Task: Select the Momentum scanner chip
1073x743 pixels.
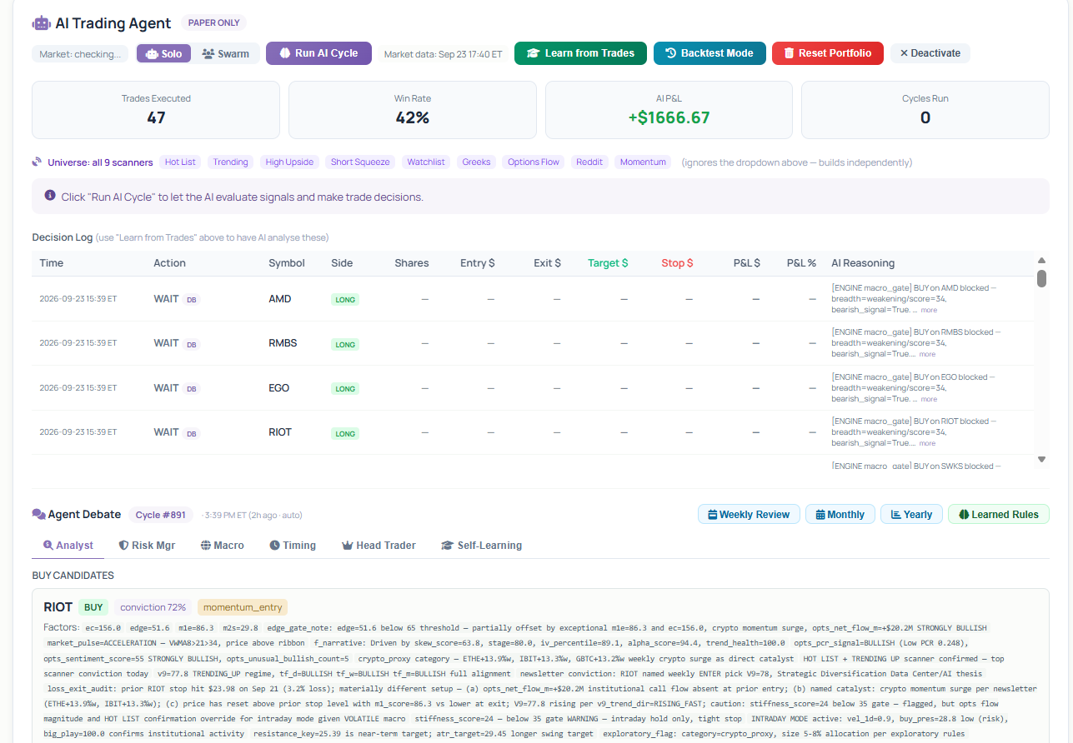Action: pyautogui.click(x=643, y=162)
